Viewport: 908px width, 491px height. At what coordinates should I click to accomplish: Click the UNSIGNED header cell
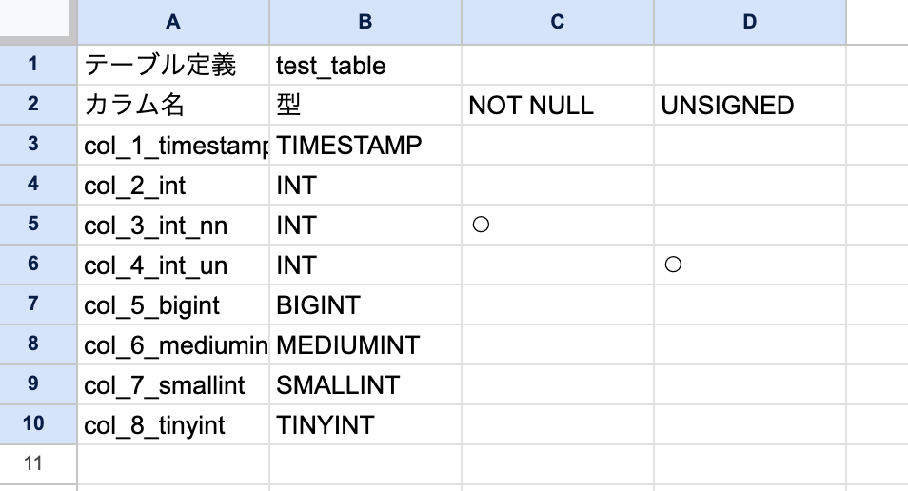click(x=750, y=106)
